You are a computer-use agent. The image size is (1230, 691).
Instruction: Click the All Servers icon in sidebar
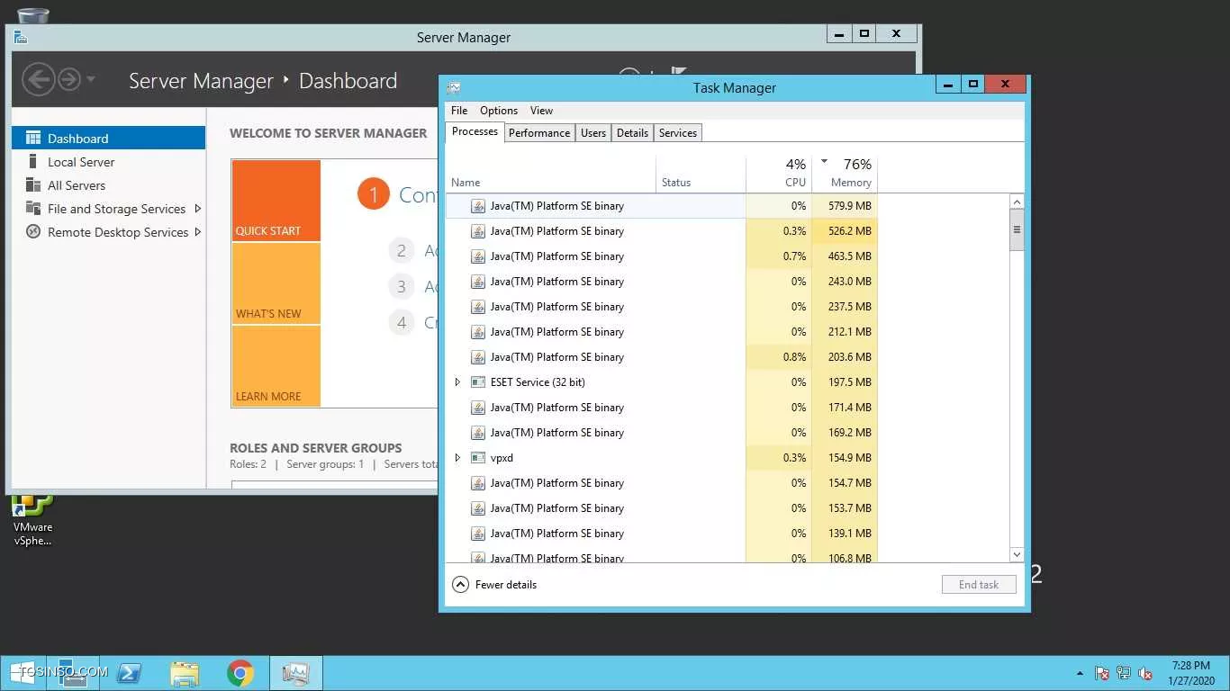(33, 185)
